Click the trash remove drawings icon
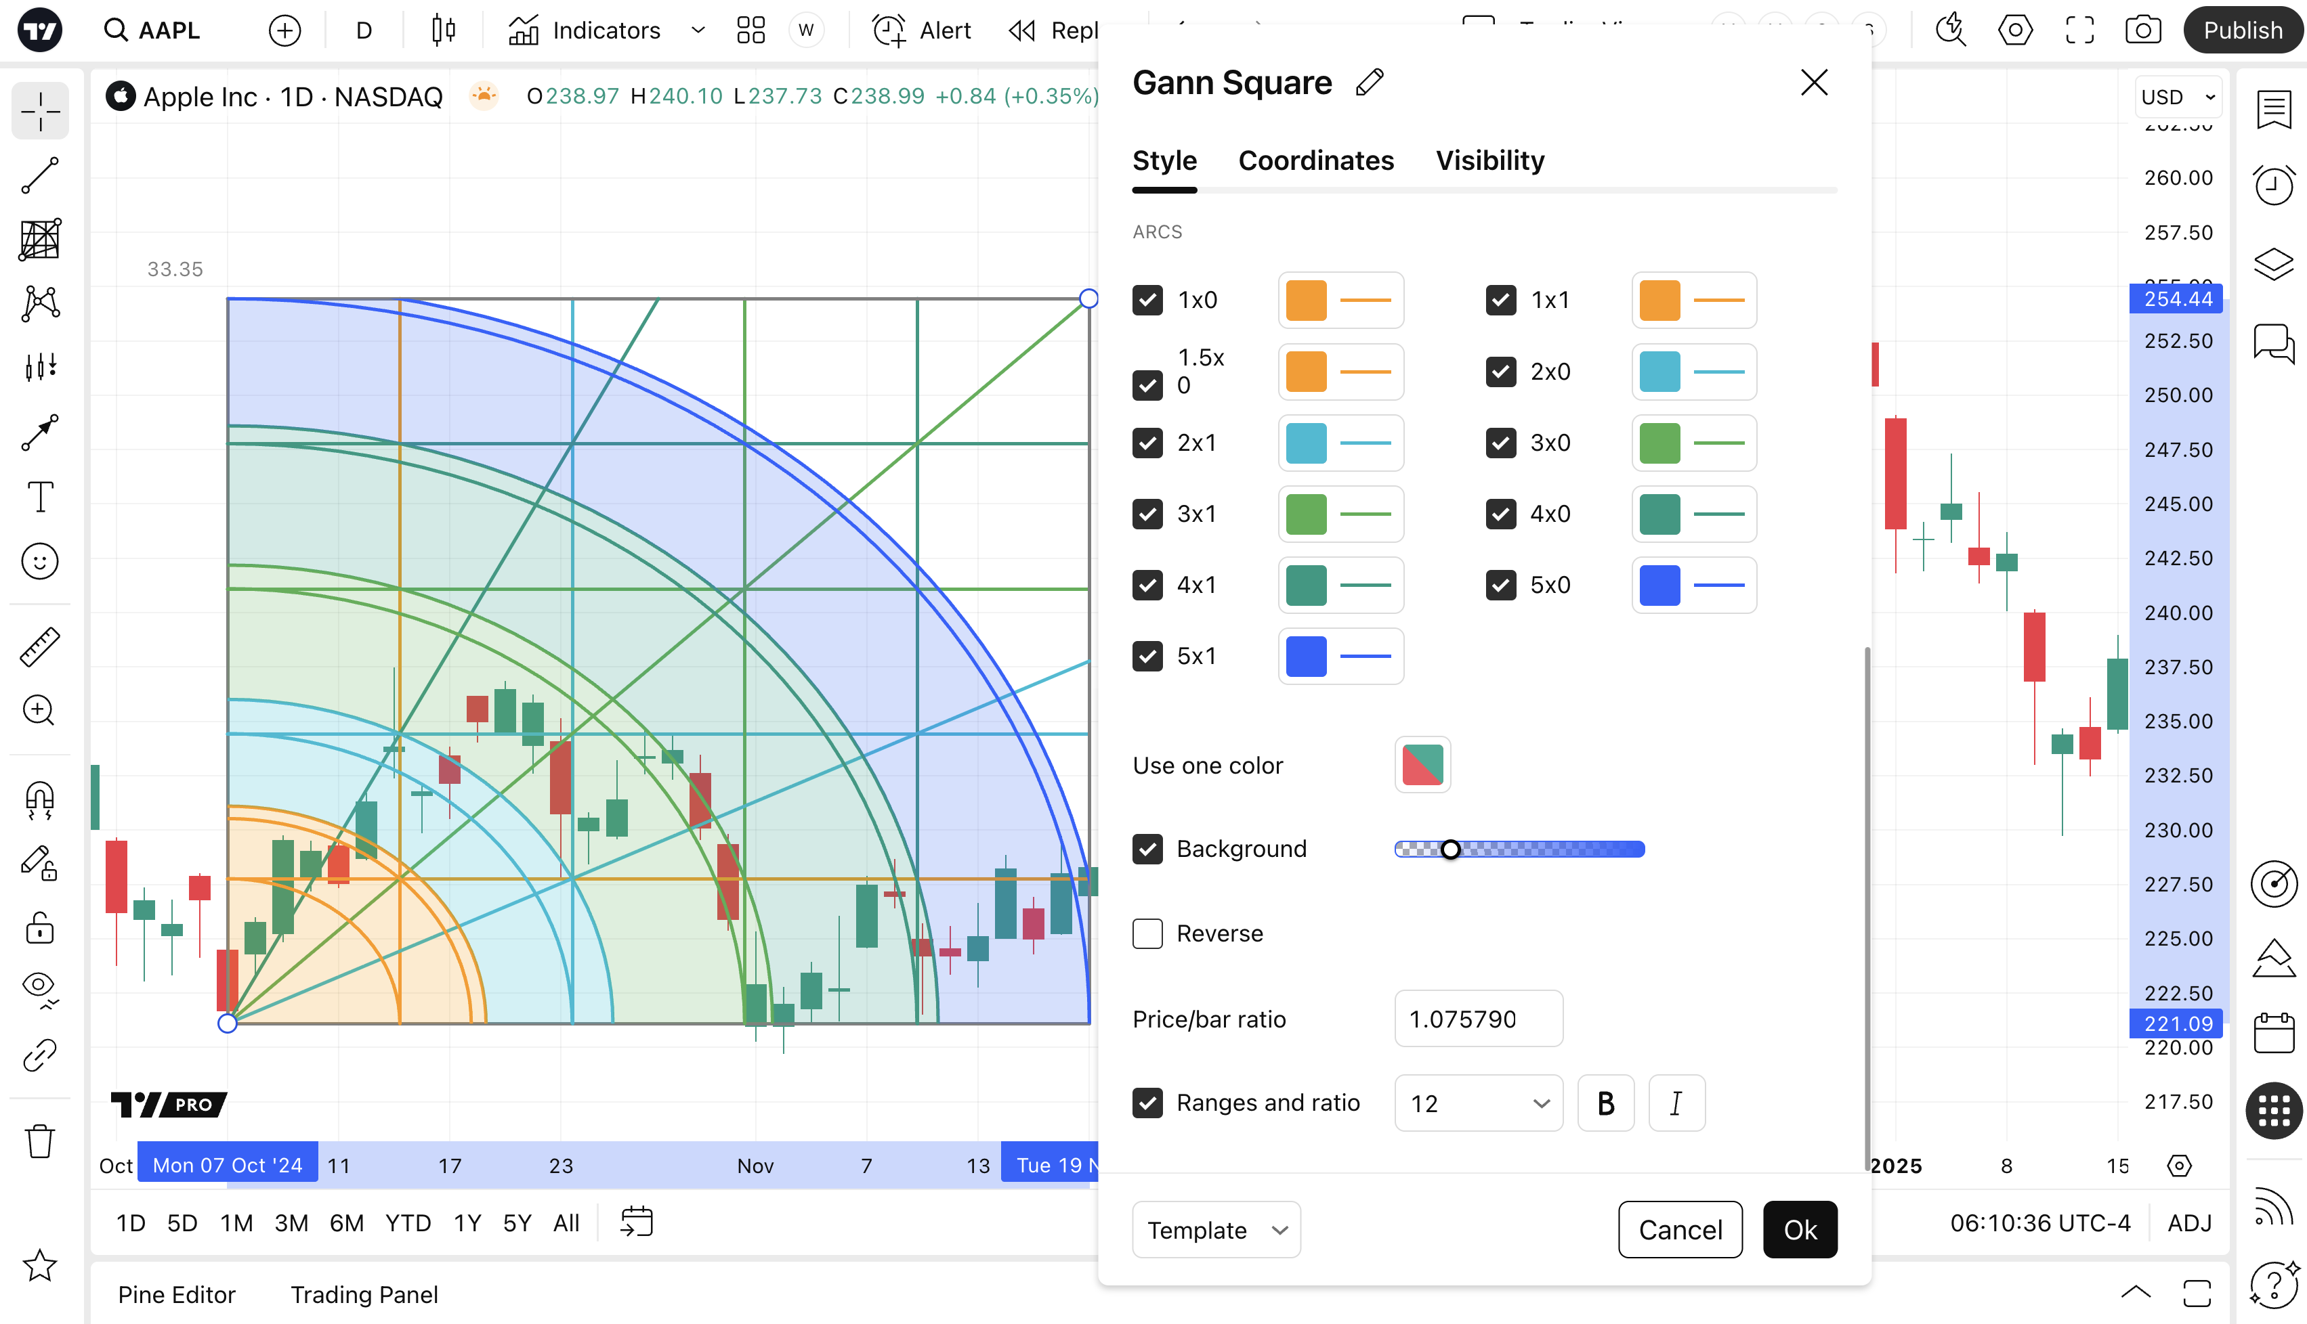The height and width of the screenshot is (1324, 2307). coord(40,1141)
